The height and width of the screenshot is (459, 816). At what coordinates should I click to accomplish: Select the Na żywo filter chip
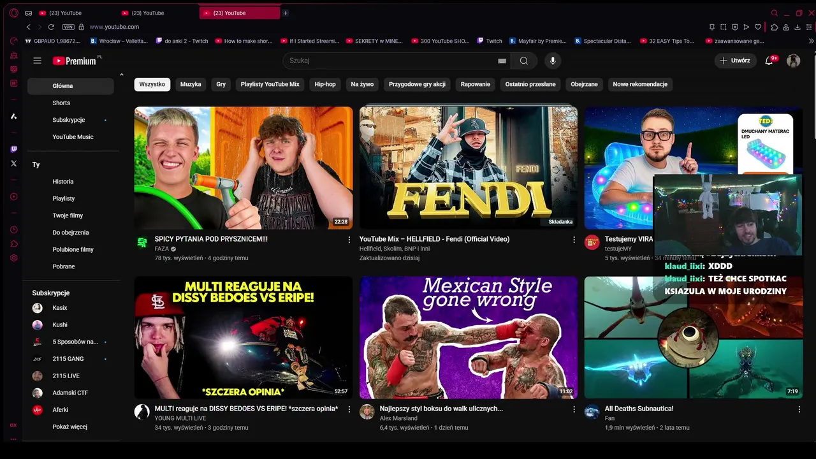pyautogui.click(x=362, y=84)
